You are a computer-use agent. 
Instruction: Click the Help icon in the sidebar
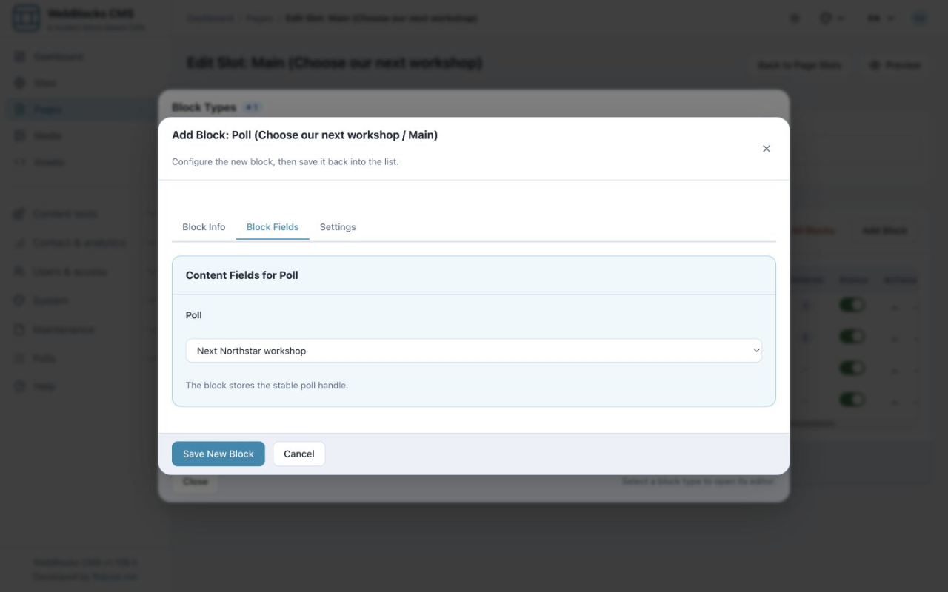[20, 386]
